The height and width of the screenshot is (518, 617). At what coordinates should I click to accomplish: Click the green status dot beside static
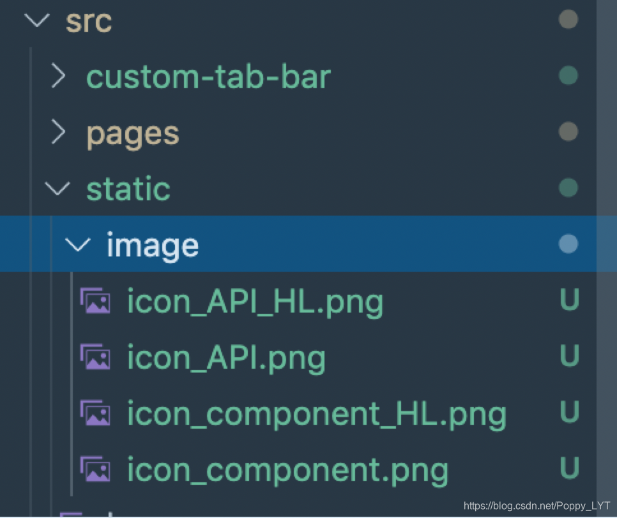click(x=568, y=188)
